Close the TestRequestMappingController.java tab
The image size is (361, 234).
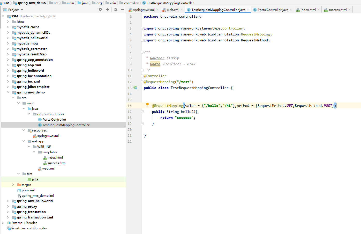248,10
